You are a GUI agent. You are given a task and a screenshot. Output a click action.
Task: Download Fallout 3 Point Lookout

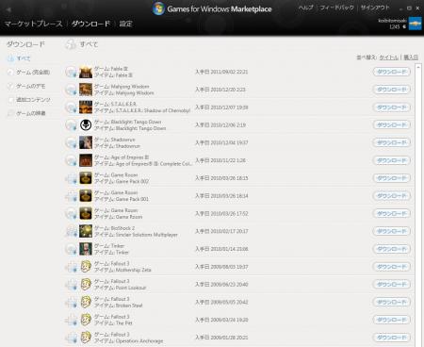click(x=392, y=285)
